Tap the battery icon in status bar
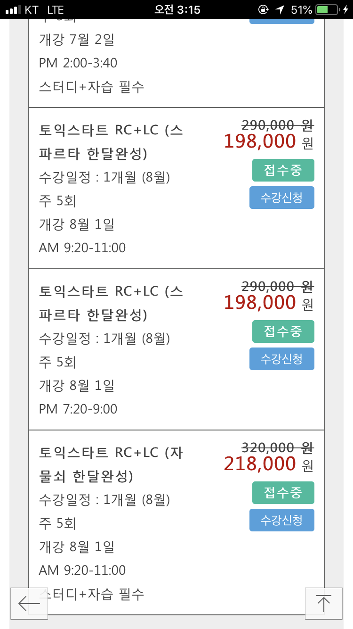The width and height of the screenshot is (353, 629). click(x=329, y=9)
